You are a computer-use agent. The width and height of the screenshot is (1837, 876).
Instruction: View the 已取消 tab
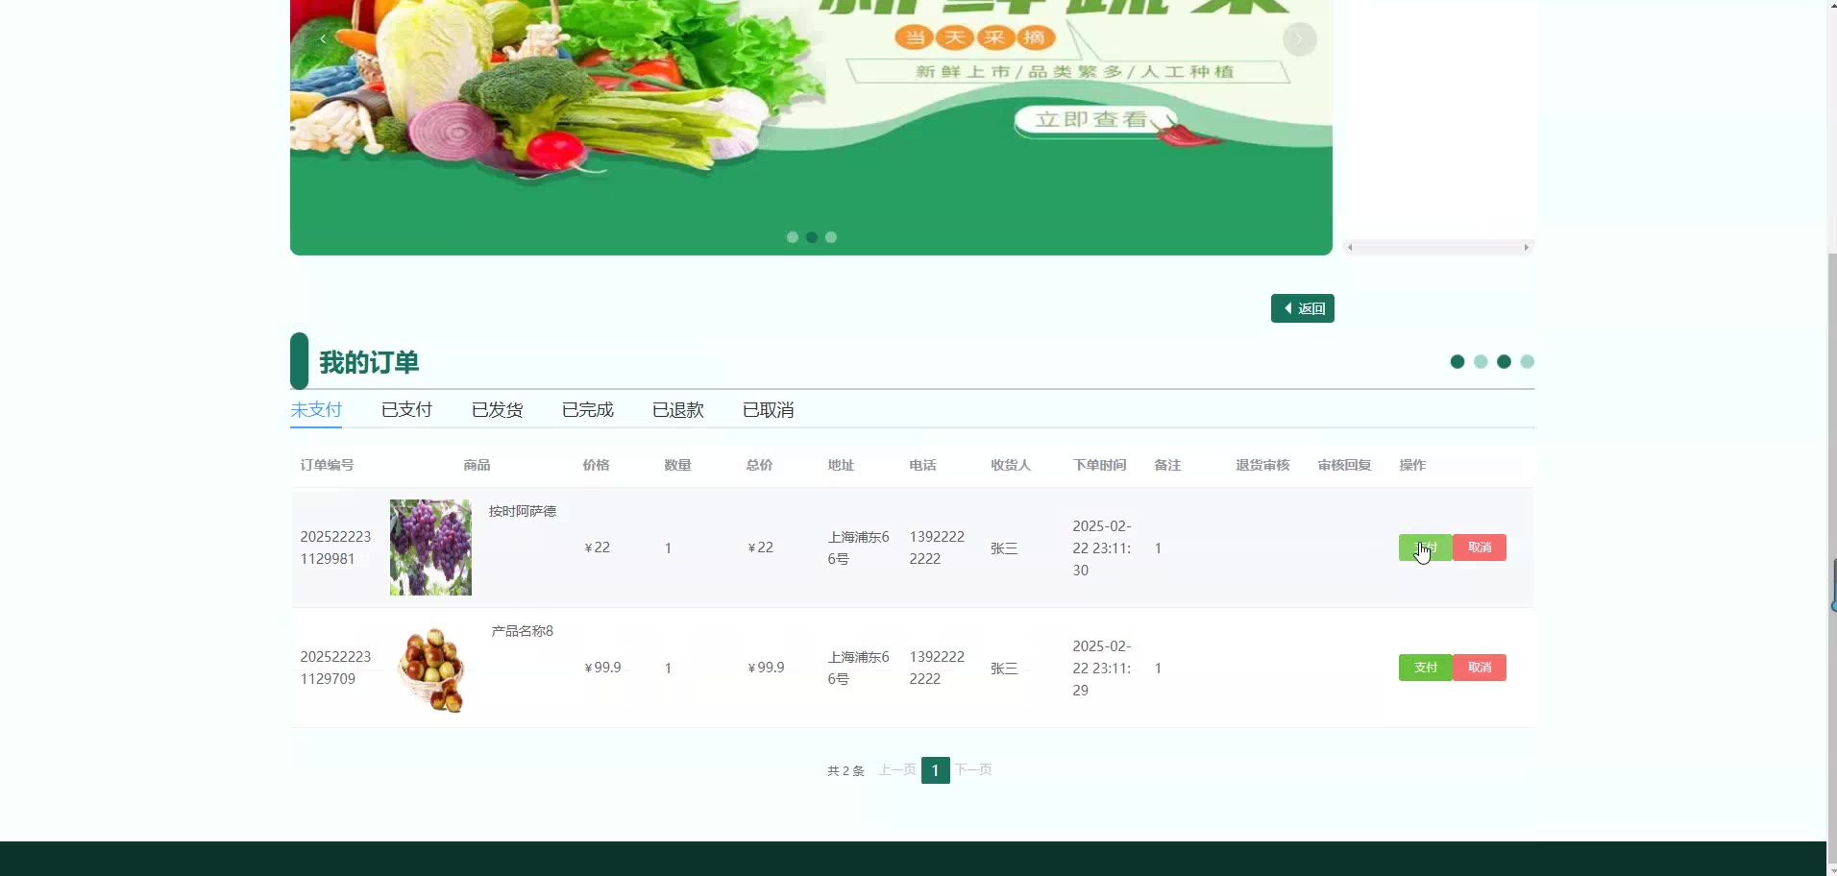click(768, 410)
